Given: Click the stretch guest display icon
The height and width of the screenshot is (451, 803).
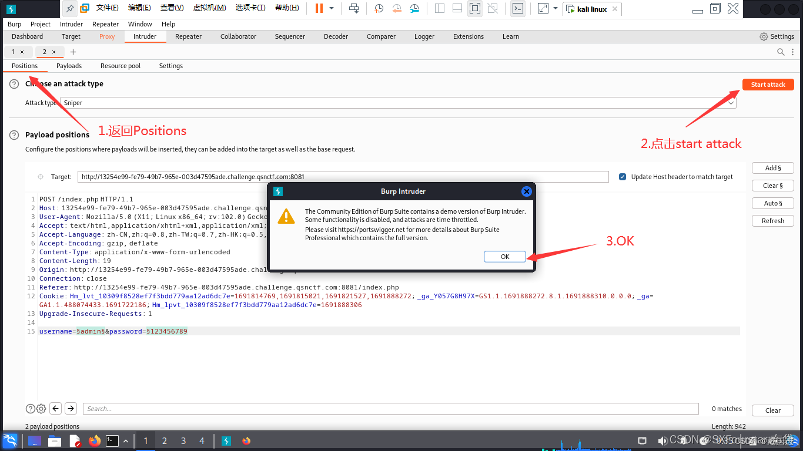Looking at the screenshot, I should tap(543, 8).
